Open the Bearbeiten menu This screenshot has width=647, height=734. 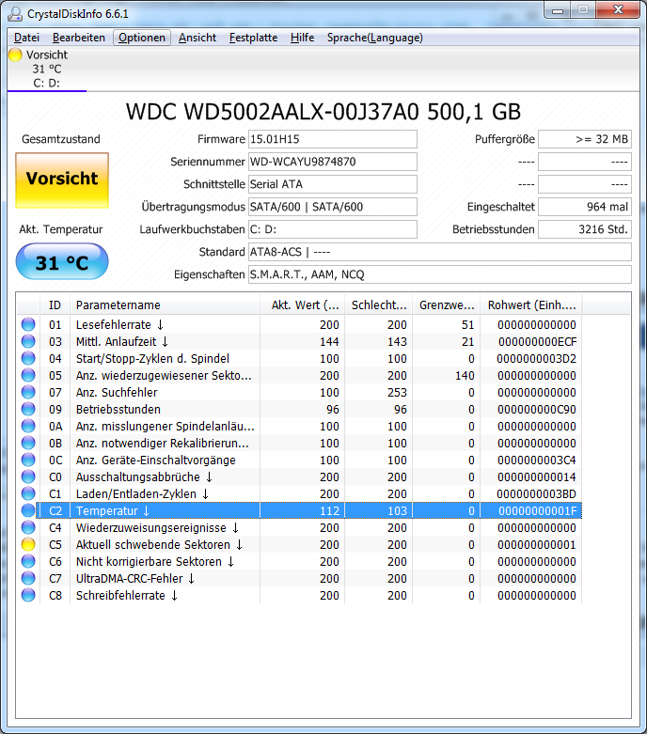pos(79,38)
